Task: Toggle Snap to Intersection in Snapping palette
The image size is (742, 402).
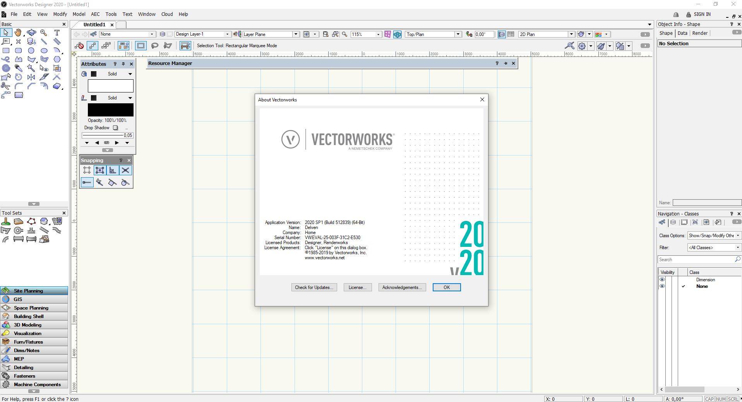Action: [125, 170]
